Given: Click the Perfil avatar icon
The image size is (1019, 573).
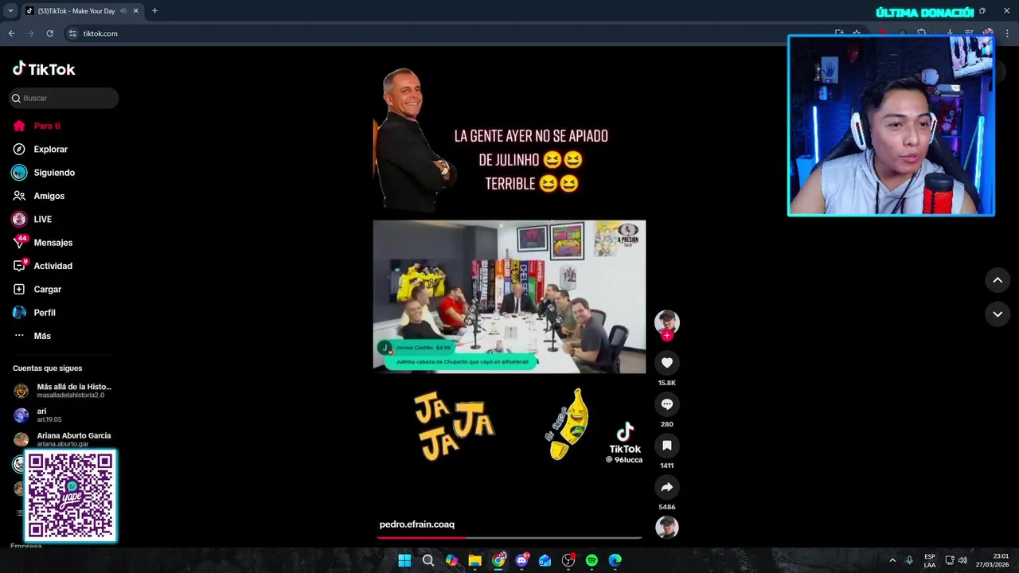Looking at the screenshot, I should point(19,313).
